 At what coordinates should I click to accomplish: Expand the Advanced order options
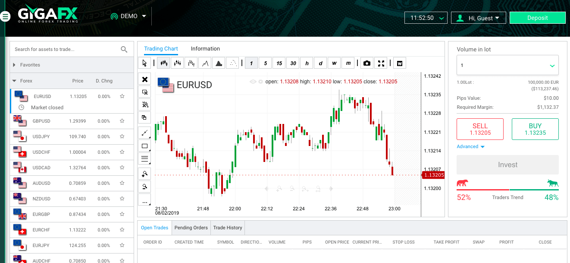470,146
